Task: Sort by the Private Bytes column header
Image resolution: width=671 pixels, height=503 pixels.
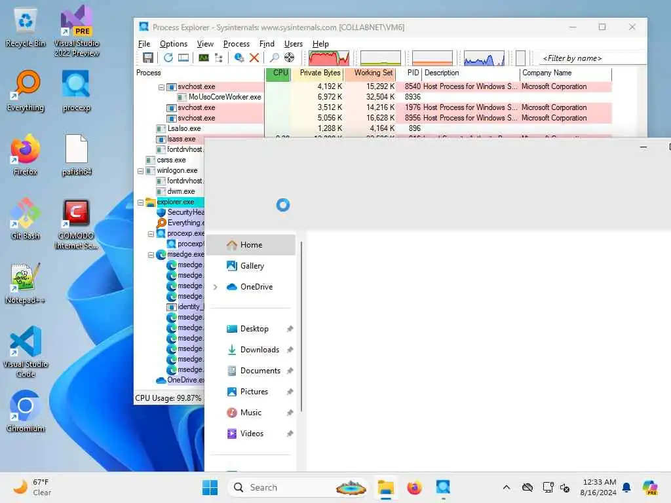Action: pos(317,73)
